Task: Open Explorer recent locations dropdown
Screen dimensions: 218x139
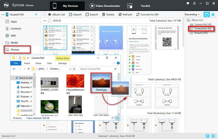Action: tap(25, 69)
